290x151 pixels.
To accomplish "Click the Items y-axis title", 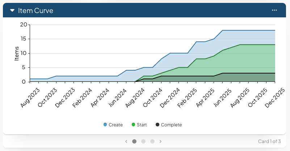I will coord(16,53).
